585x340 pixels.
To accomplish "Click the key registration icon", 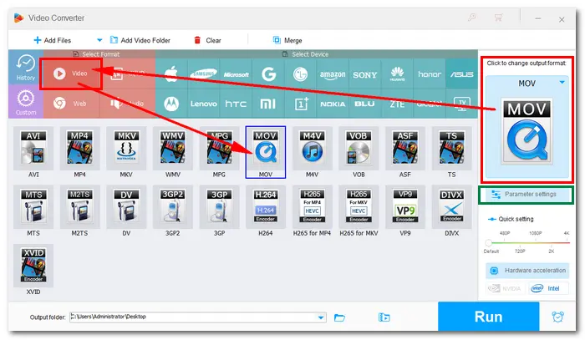I will (x=472, y=18).
